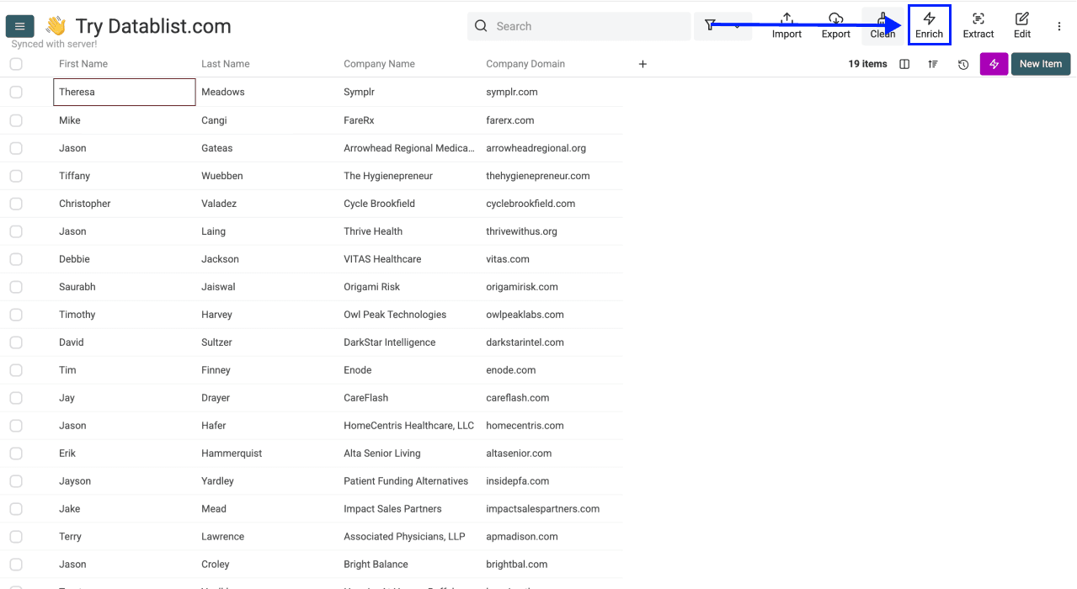
Task: Open the filter dropdown chevron
Action: 738,26
